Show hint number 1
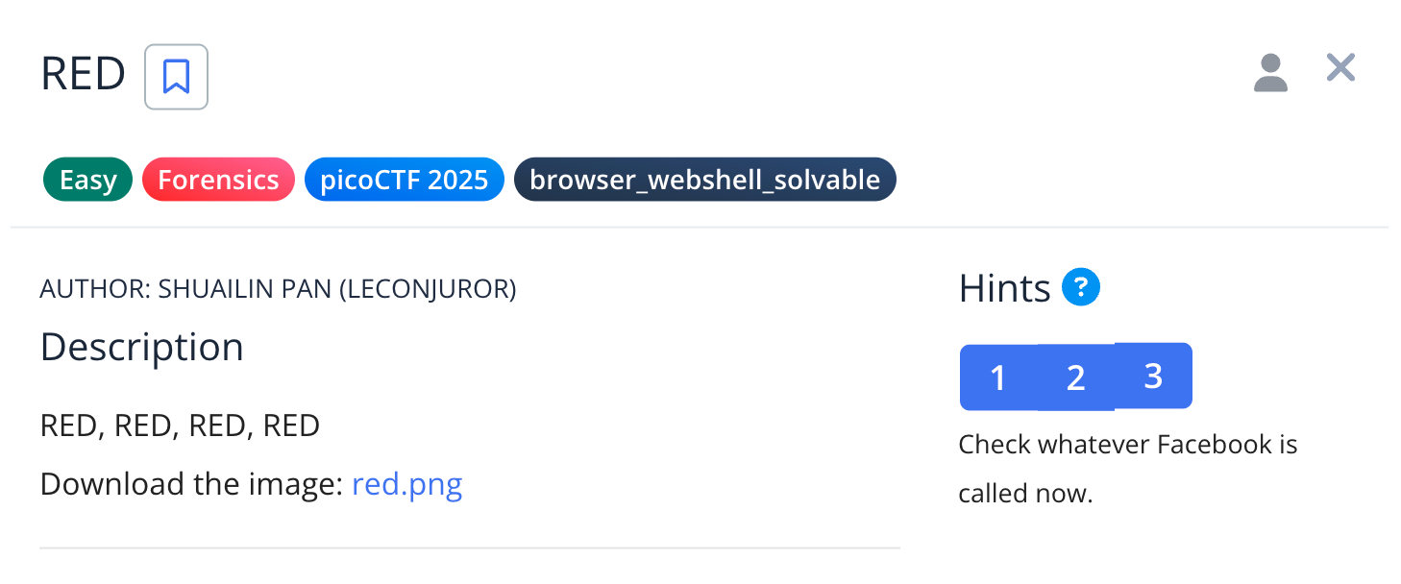Viewport: 1401px width, 584px height. tap(998, 377)
